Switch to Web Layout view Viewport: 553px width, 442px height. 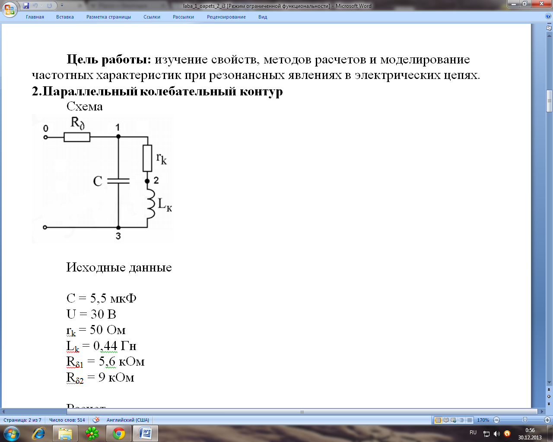coord(454,420)
